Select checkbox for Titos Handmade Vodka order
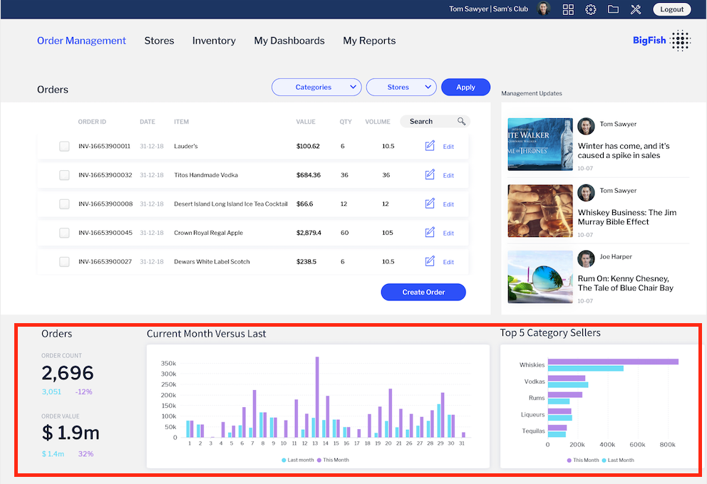 coord(64,175)
